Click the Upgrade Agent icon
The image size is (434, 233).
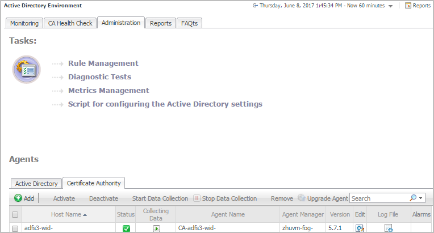[302, 198]
